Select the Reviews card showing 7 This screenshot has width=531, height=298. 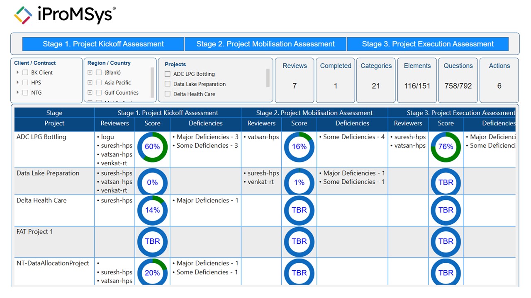click(295, 80)
